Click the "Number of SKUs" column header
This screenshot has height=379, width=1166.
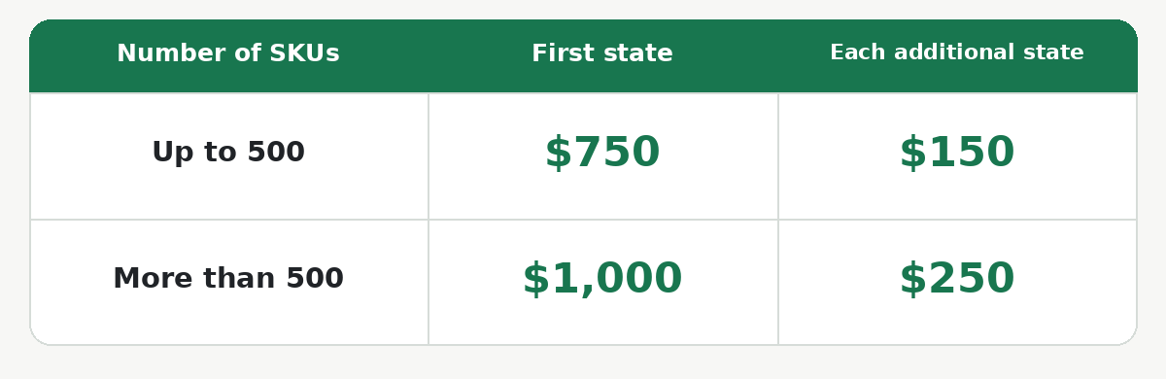pyautogui.click(x=228, y=53)
